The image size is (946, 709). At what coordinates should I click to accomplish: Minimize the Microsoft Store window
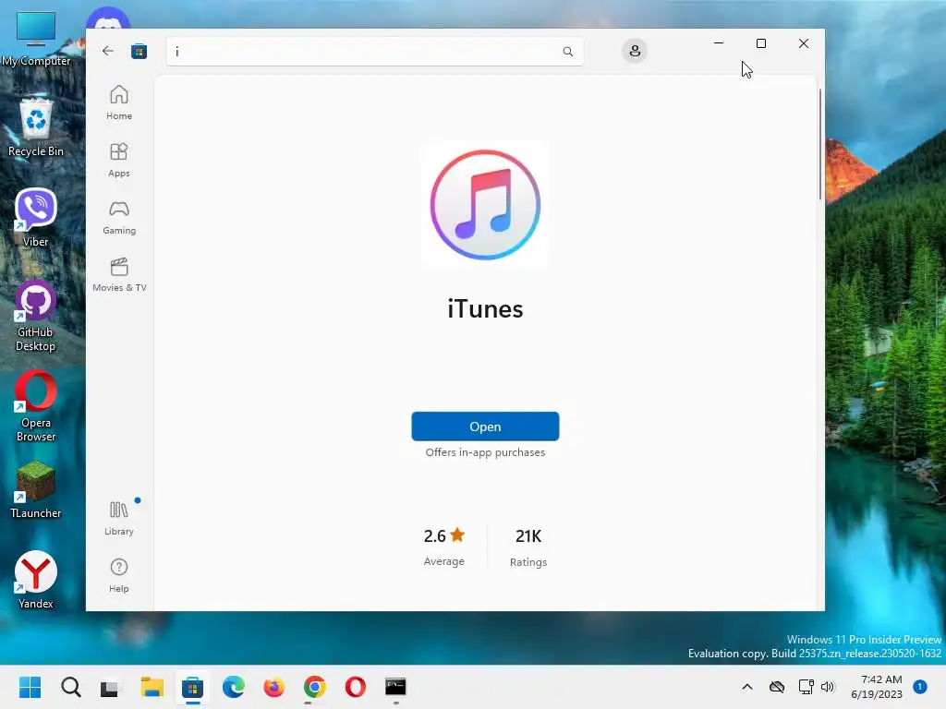point(719,43)
